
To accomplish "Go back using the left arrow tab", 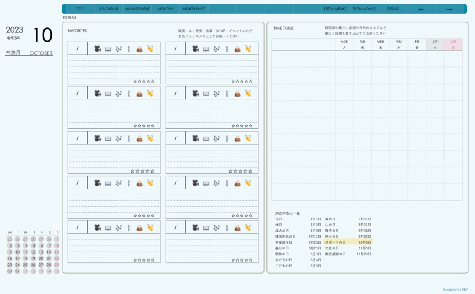I will pos(421,9).
